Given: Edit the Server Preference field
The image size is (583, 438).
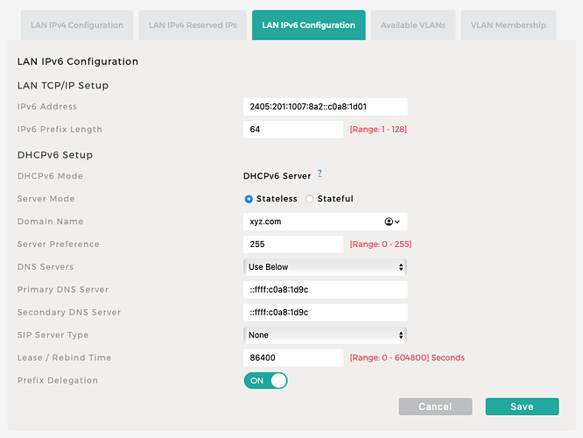Looking at the screenshot, I should 292,244.
